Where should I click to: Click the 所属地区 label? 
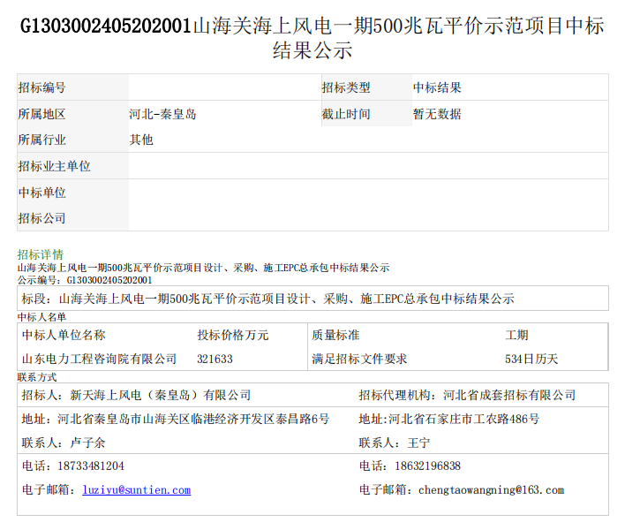click(x=41, y=114)
